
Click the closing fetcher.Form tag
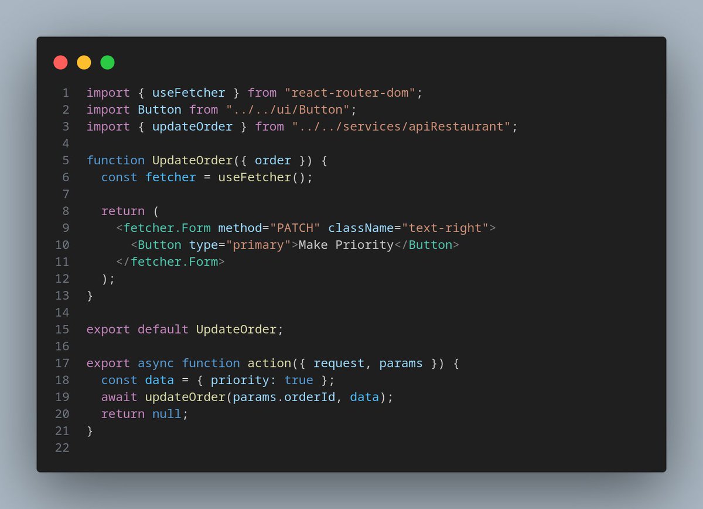[170, 262]
